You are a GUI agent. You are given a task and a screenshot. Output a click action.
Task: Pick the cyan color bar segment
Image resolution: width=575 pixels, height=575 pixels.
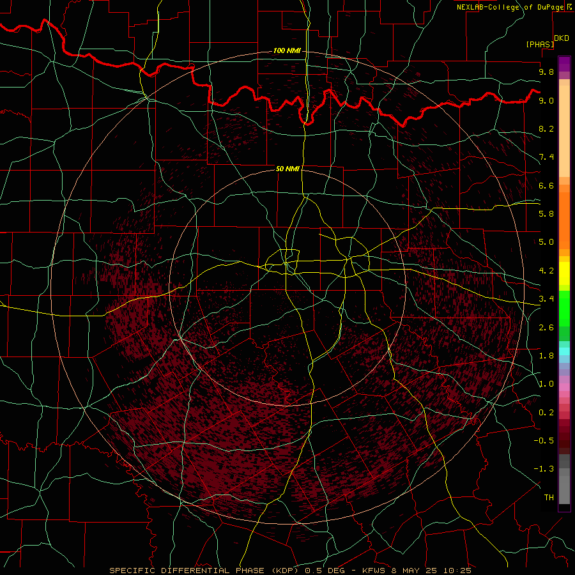564,351
